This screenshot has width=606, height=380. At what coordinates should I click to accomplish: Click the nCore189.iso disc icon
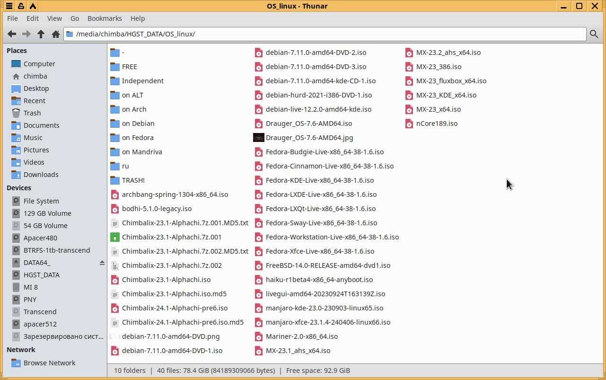(409, 124)
